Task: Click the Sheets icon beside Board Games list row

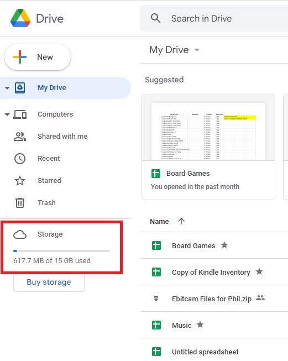Action: tap(156, 245)
